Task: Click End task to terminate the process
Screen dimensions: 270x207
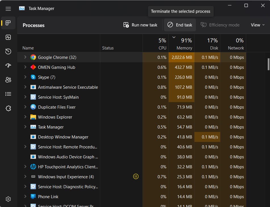Action: [180, 25]
